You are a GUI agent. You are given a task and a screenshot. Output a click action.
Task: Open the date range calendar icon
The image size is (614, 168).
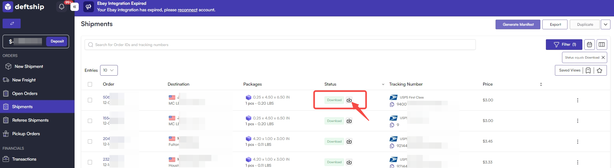pos(589,45)
